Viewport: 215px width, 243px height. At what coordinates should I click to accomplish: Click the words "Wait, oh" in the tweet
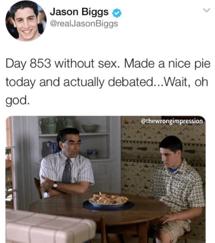click(x=186, y=82)
